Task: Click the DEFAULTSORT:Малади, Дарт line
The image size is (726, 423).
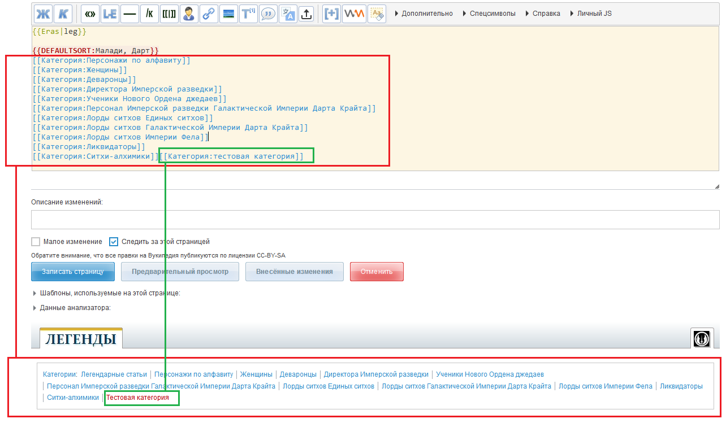Action: pyautogui.click(x=96, y=51)
